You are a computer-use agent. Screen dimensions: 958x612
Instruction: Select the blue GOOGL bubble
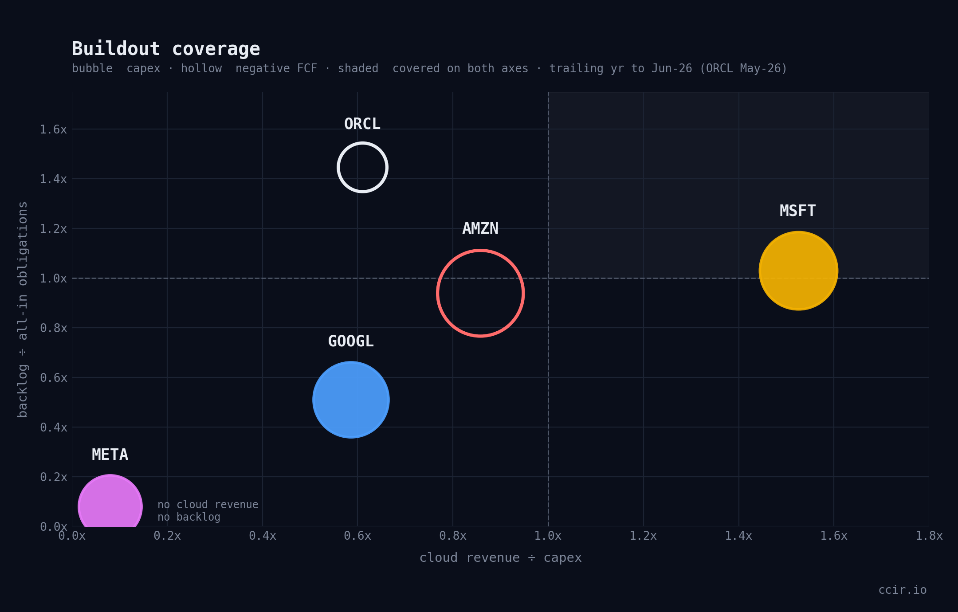(x=351, y=400)
